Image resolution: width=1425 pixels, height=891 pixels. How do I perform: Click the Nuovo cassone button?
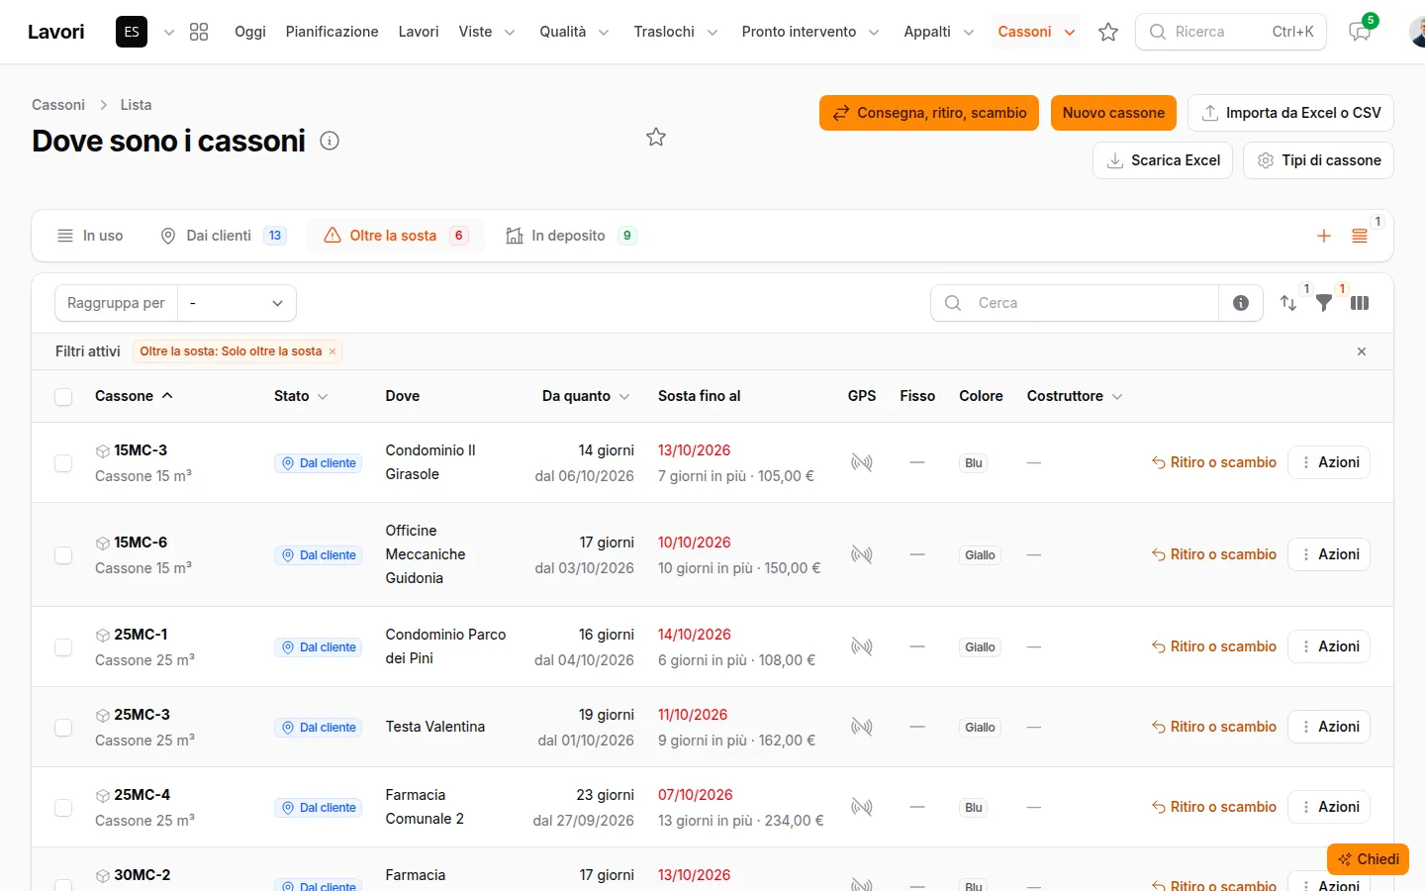(x=1113, y=113)
